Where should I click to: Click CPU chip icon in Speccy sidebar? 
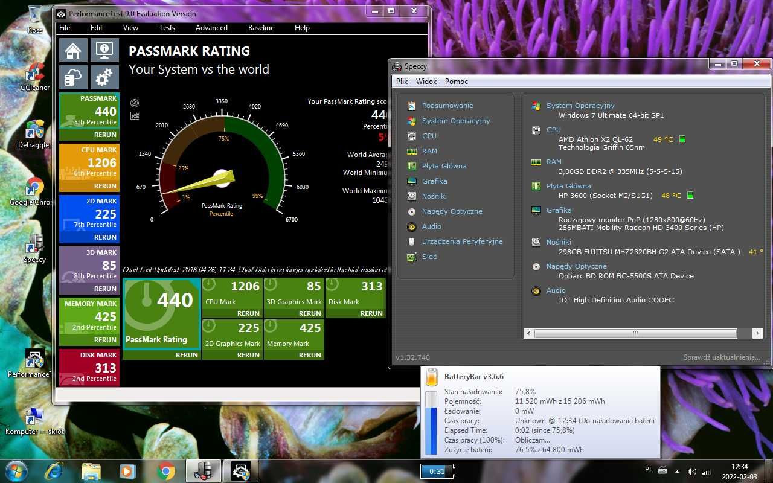click(x=412, y=136)
